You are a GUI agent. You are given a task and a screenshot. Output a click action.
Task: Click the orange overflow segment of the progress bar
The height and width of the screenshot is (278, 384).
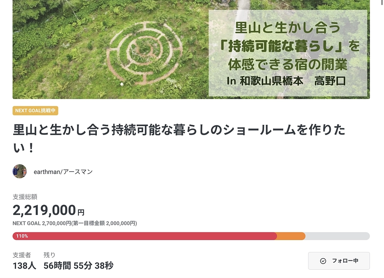[x=290, y=236]
